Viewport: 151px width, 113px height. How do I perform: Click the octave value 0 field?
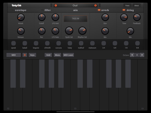[137, 55]
